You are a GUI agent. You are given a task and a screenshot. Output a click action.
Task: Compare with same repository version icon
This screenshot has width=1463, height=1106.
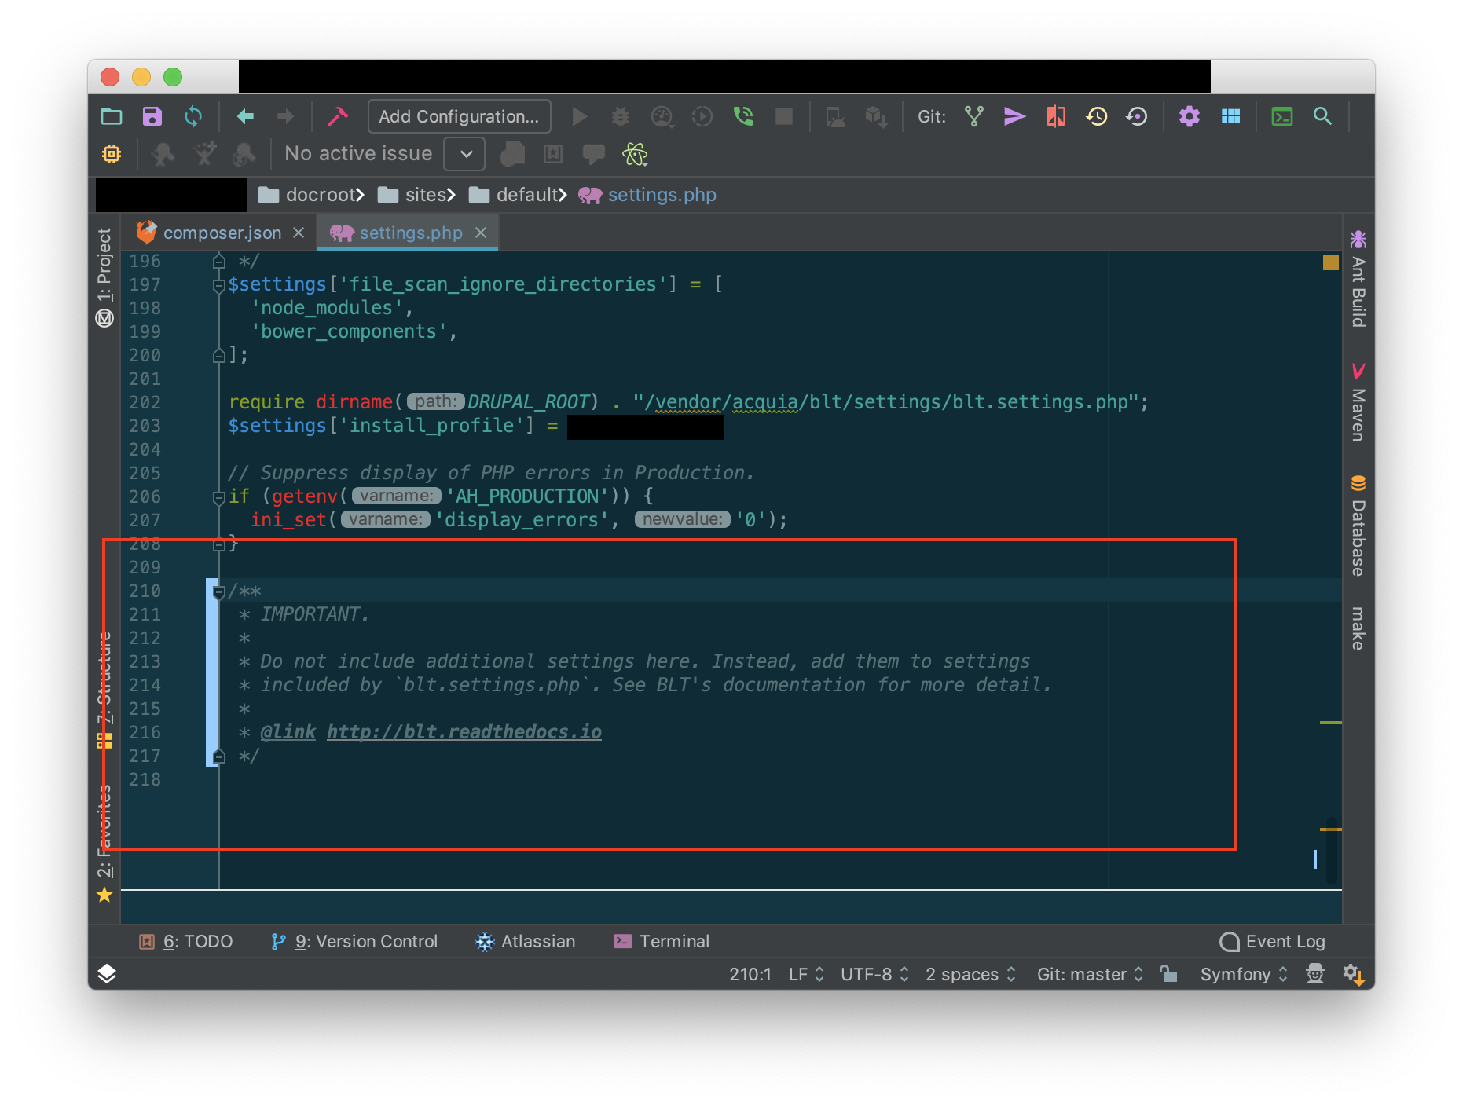[x=1056, y=117]
